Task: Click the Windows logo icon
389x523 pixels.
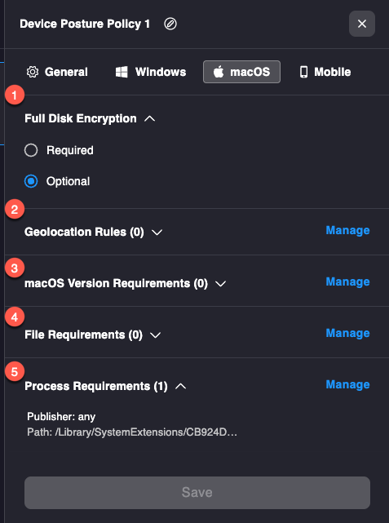Action: click(x=122, y=72)
